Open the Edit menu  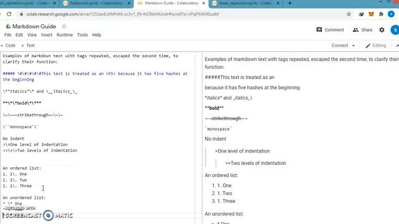pyautogui.click(x=19, y=35)
